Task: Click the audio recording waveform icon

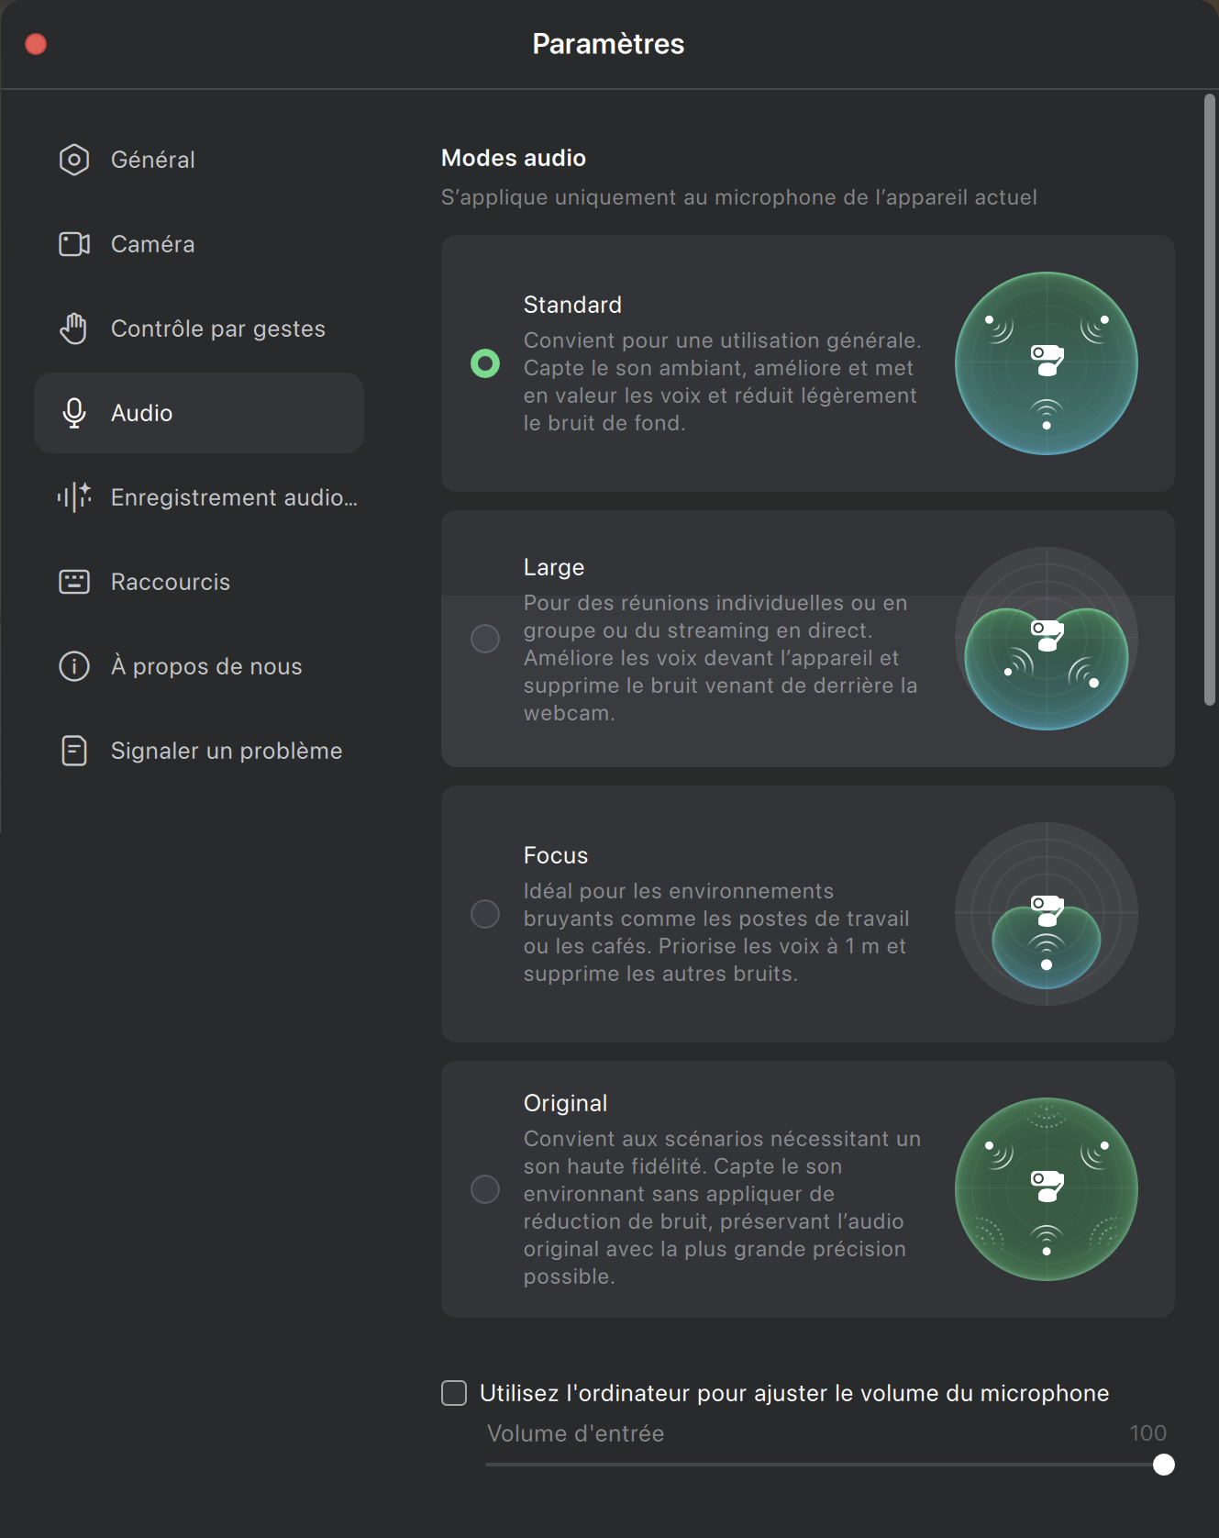Action: 74,497
